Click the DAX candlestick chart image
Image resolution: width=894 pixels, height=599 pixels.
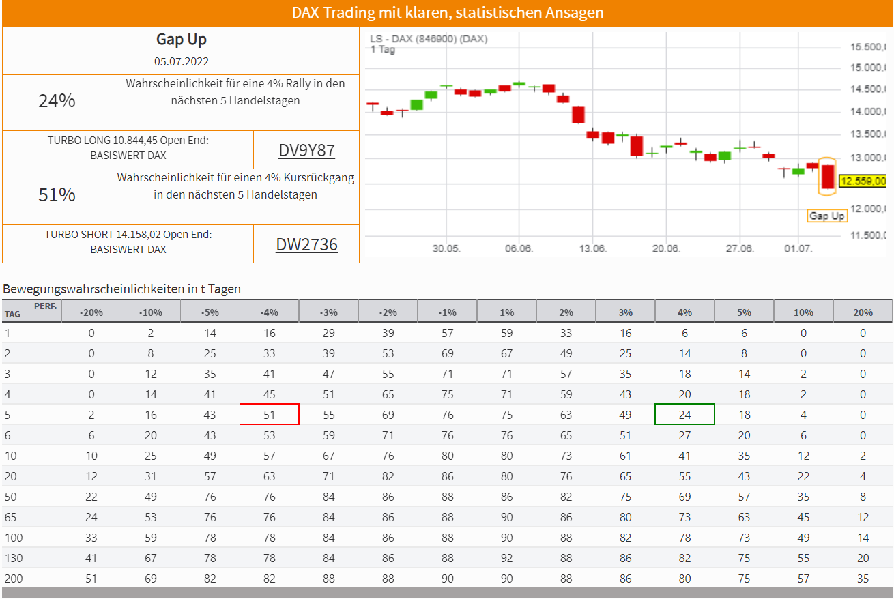(626, 145)
